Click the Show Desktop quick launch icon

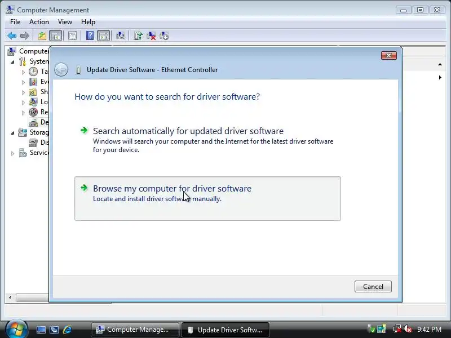pos(41,330)
